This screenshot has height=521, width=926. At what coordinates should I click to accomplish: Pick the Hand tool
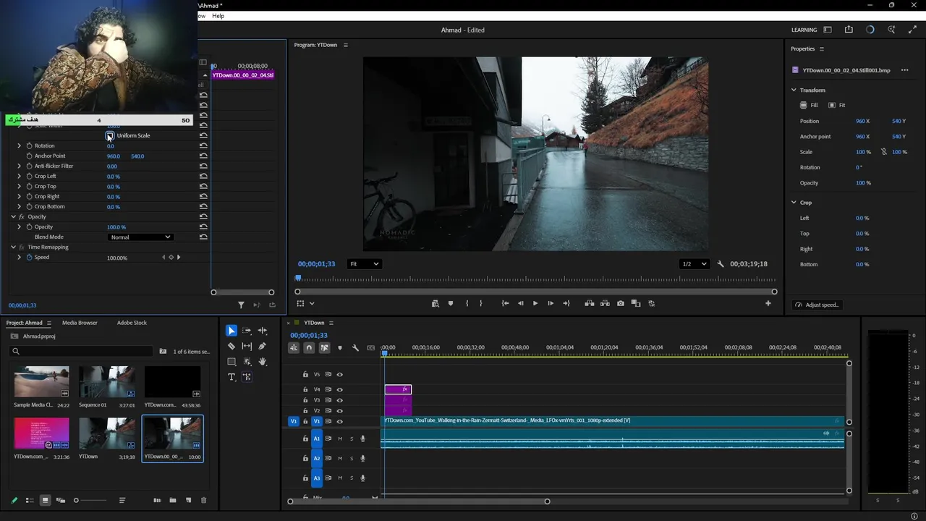(x=262, y=362)
